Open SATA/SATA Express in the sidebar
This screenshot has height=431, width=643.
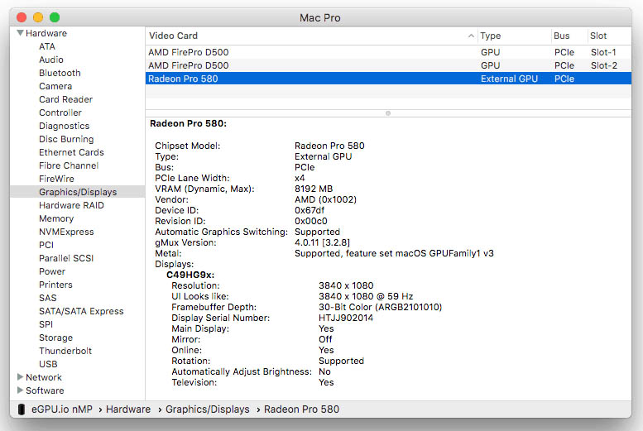coord(81,311)
